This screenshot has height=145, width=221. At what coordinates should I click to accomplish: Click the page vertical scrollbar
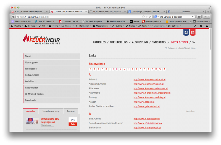click(x=210, y=39)
